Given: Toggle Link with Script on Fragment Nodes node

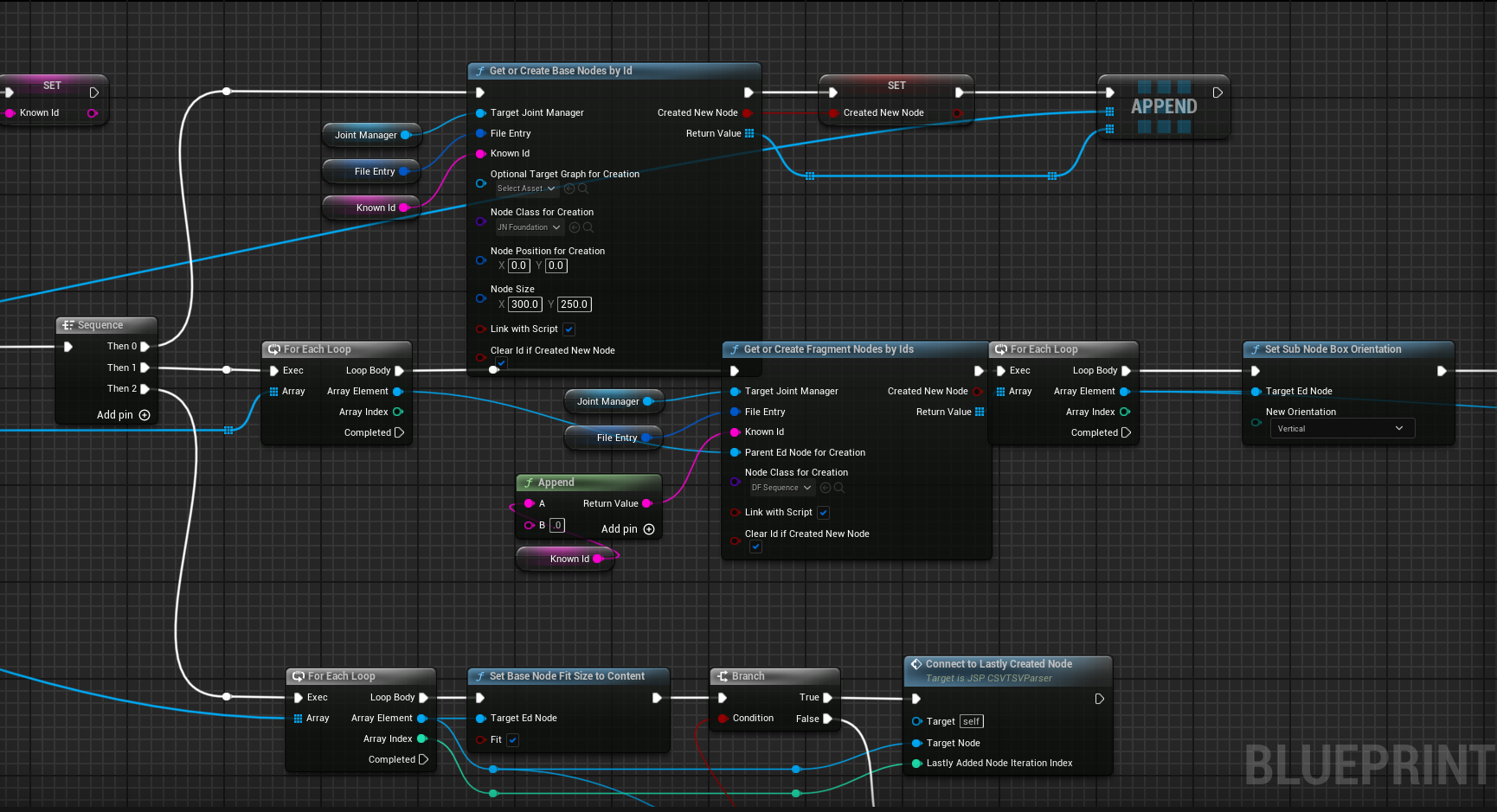Looking at the screenshot, I should pyautogui.click(x=824, y=513).
